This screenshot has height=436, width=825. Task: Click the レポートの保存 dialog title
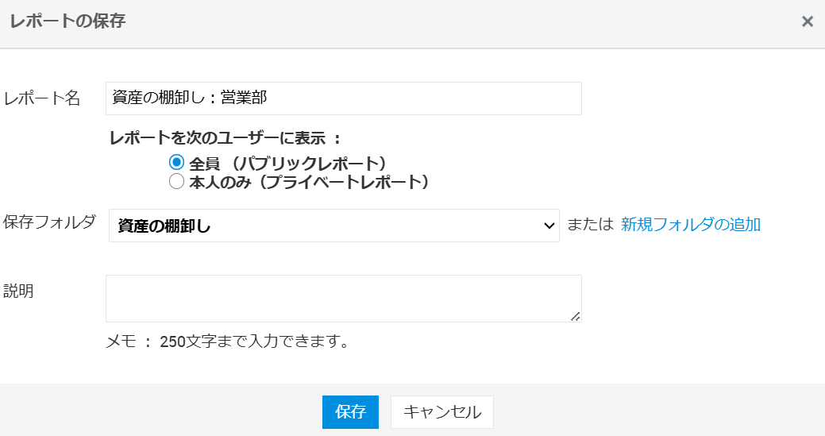[67, 21]
